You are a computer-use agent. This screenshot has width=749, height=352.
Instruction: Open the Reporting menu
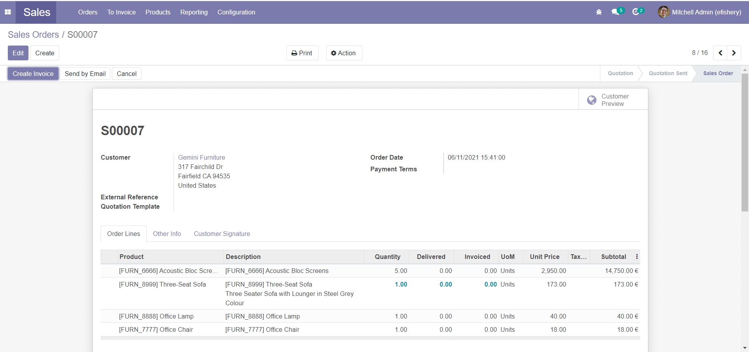[x=193, y=12]
